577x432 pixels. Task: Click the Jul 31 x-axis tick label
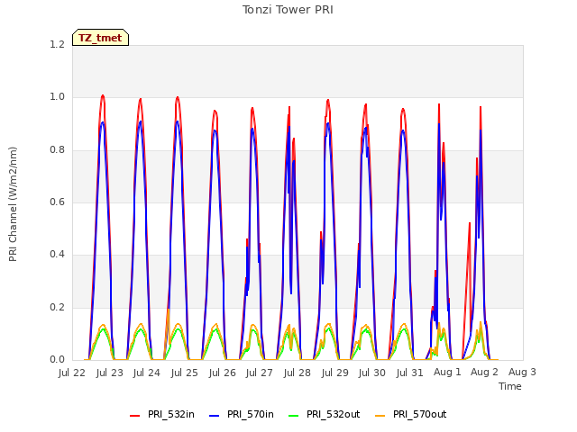(x=410, y=373)
